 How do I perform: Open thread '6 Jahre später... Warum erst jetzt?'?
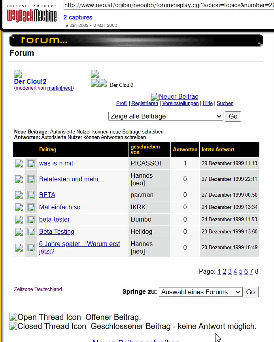click(x=79, y=247)
